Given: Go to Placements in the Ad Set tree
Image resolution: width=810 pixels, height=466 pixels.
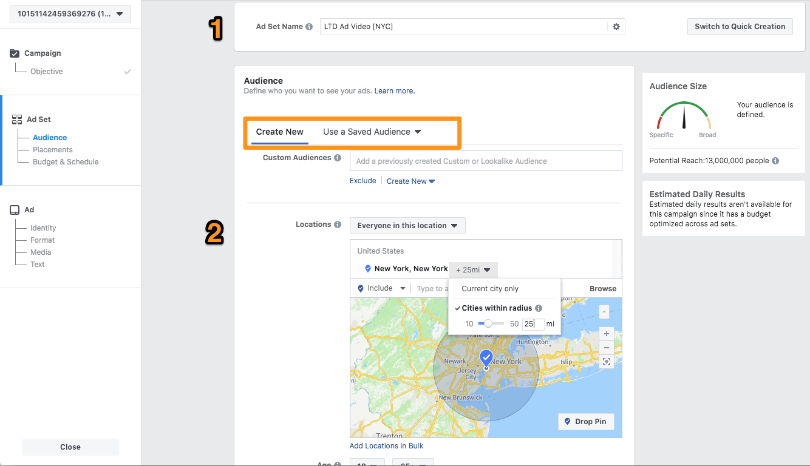Looking at the screenshot, I should pyautogui.click(x=53, y=150).
